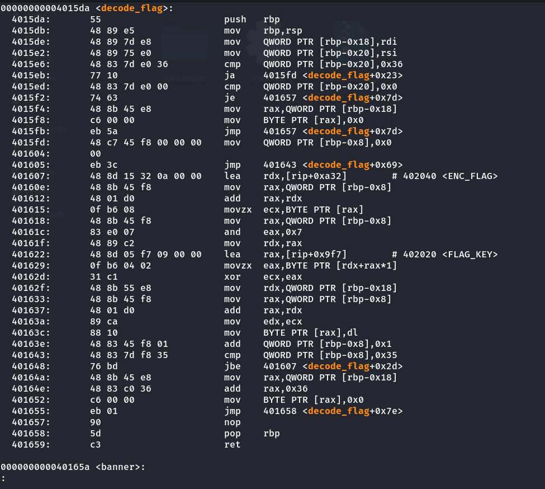Image resolution: width=545 pixels, height=489 pixels.
Task: Click cmp QWORD PTR [rbp-0x8],0x35 operand
Action: pos(330,355)
